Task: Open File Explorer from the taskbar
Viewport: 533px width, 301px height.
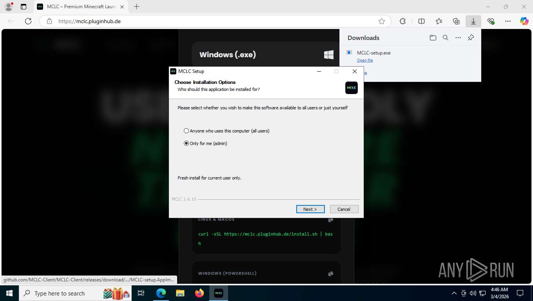Action: pyautogui.click(x=180, y=293)
